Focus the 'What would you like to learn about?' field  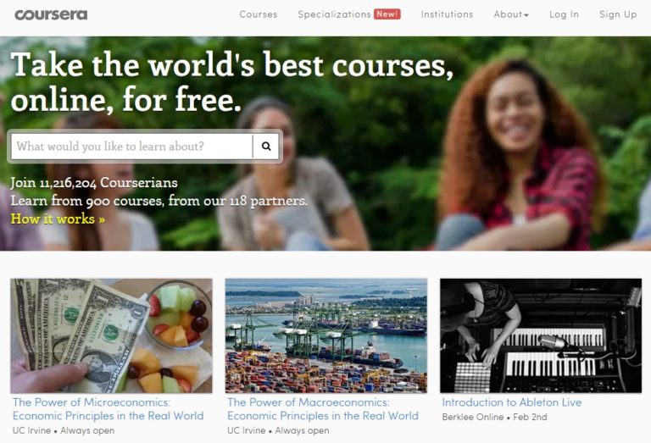point(131,146)
